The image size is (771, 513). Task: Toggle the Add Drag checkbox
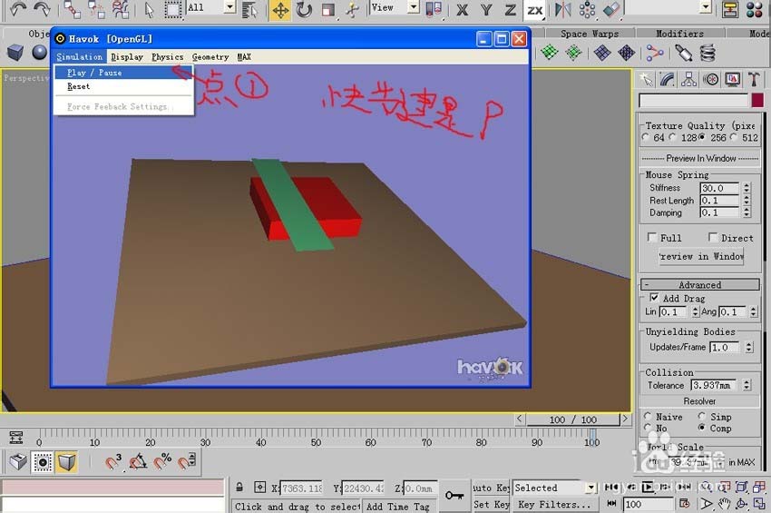[654, 298]
